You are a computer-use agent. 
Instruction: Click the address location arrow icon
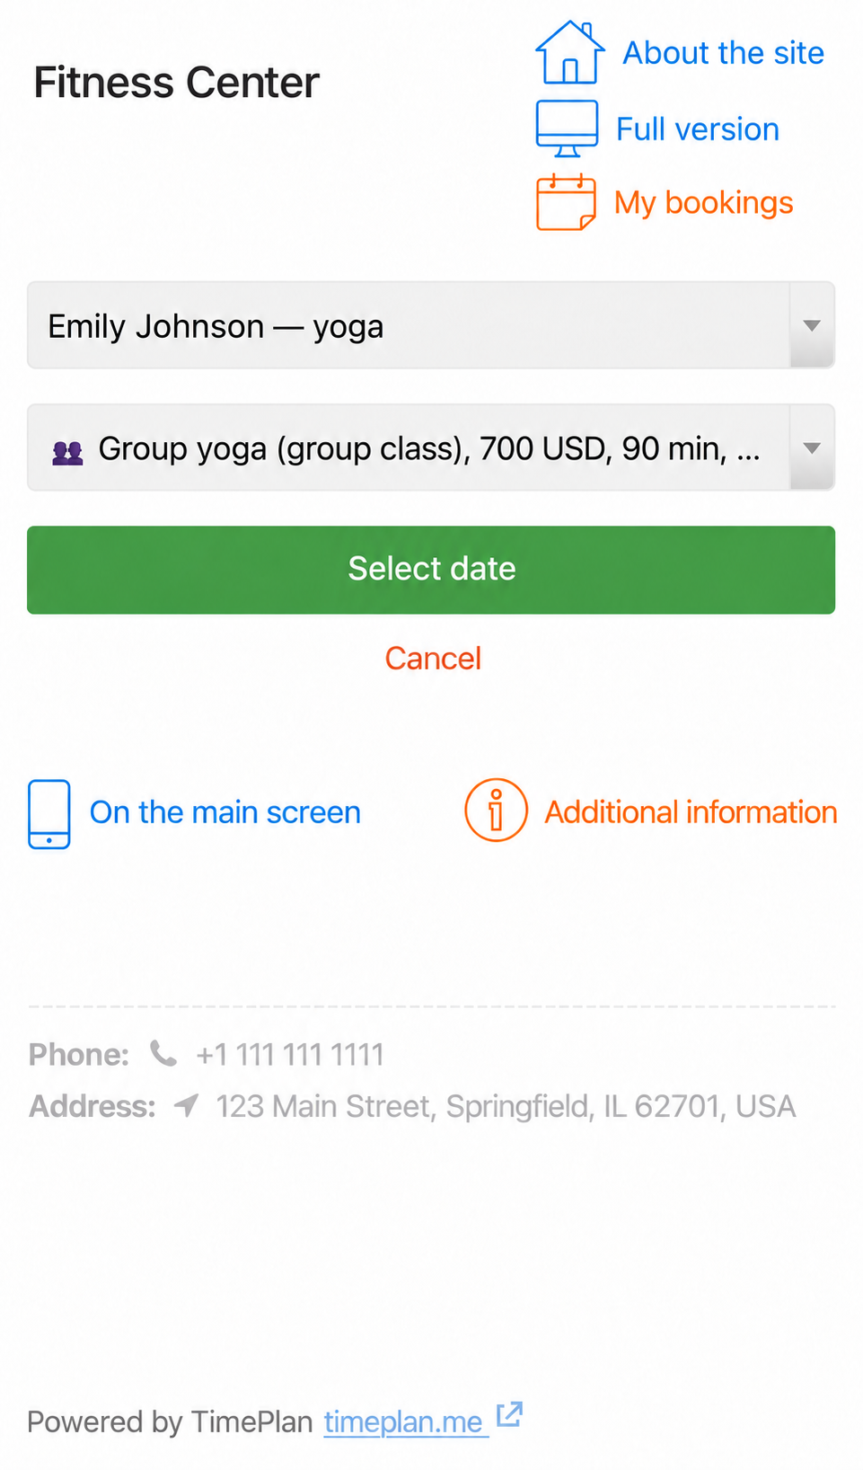[186, 1105]
